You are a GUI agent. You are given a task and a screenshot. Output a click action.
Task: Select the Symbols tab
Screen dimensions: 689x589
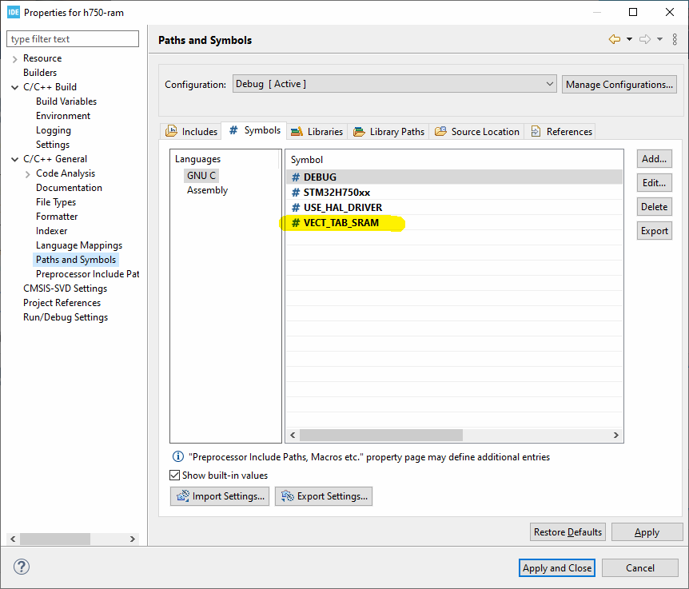(254, 130)
